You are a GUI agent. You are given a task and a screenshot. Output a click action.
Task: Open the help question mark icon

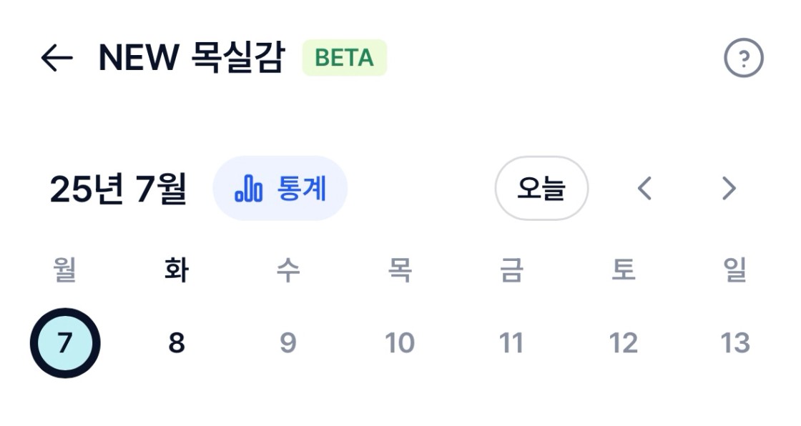pyautogui.click(x=743, y=58)
